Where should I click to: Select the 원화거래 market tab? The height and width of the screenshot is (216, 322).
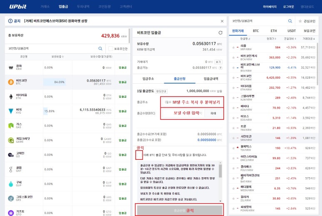238,31
